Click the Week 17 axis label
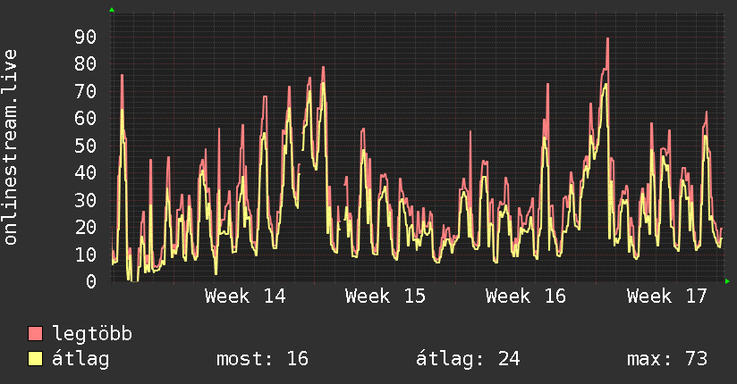Image resolution: width=737 pixels, height=384 pixels. [667, 296]
